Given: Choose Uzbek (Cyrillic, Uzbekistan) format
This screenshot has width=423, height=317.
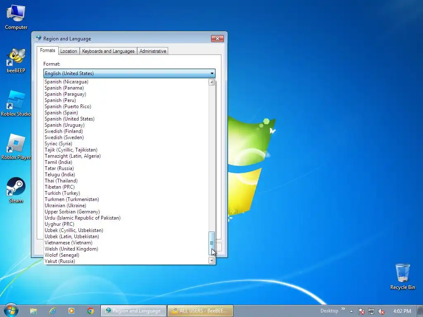Looking at the screenshot, I should 126,230.
